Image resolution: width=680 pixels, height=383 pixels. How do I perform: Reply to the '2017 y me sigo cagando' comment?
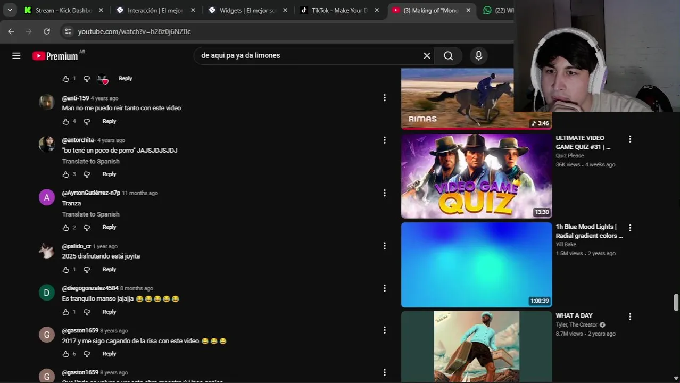click(109, 354)
